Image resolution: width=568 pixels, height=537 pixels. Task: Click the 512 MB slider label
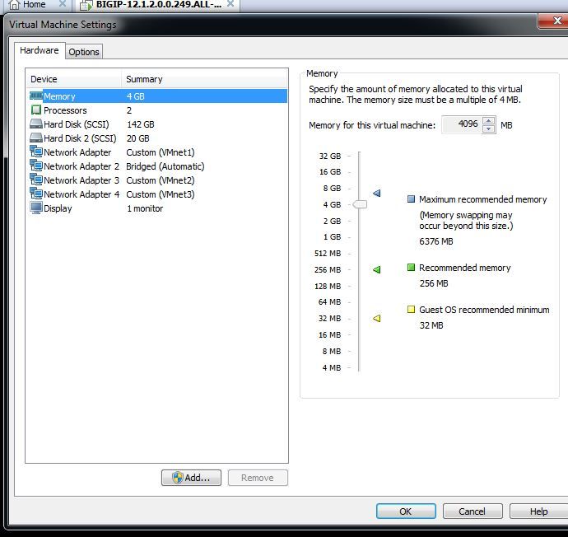tap(328, 254)
